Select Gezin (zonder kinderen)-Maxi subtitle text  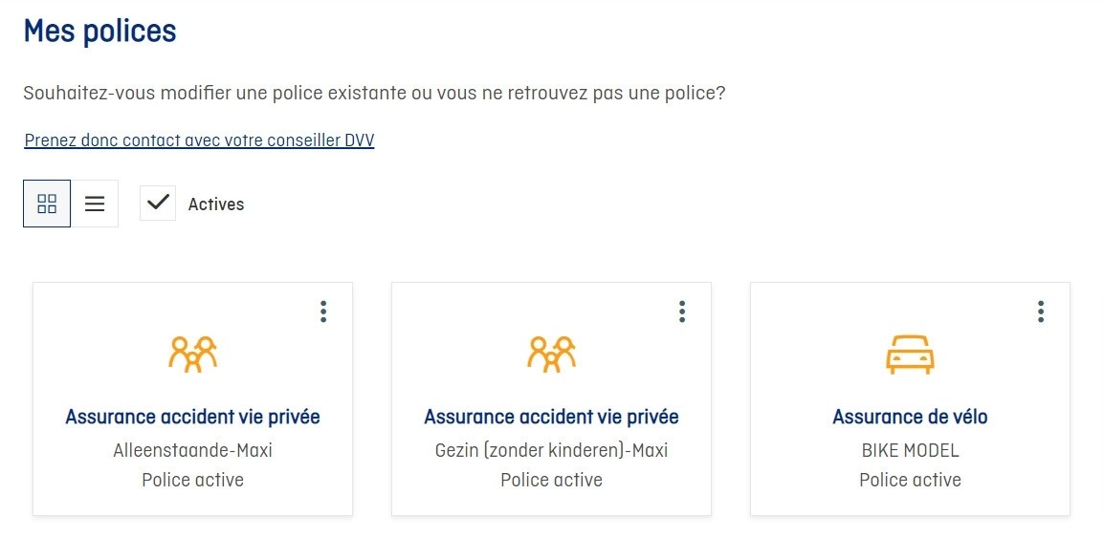551,449
